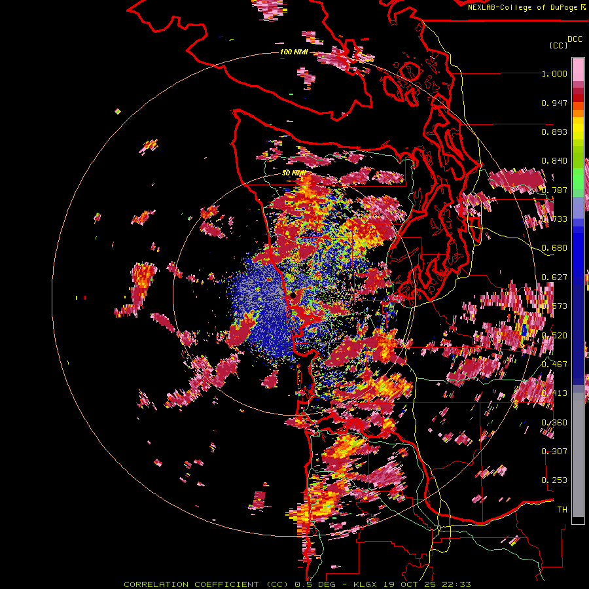Select the 0.893 scale value
The width and height of the screenshot is (589, 589).
pyautogui.click(x=554, y=132)
